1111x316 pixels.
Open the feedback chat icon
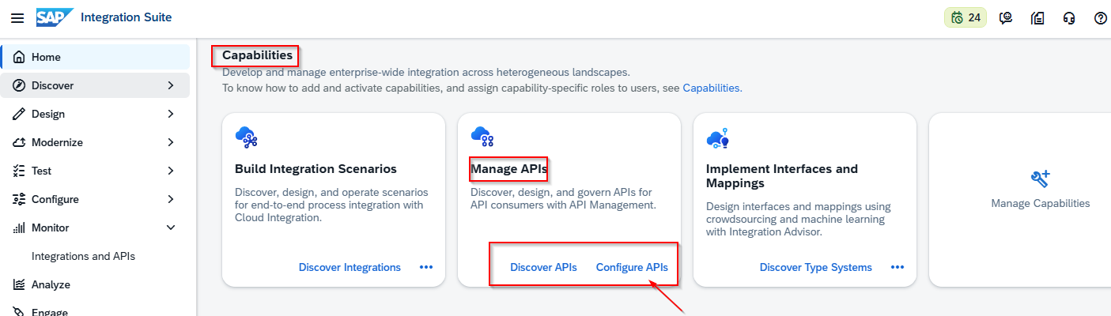point(1006,18)
